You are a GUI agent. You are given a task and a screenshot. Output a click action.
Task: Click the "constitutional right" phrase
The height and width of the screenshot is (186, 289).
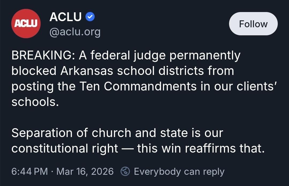point(65,148)
